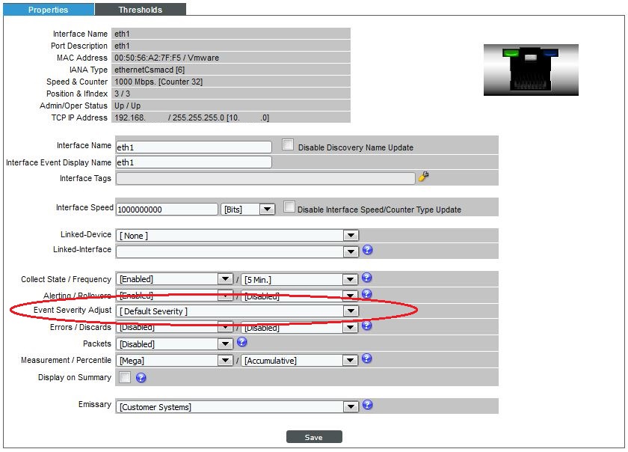Open Event Severity Adjust dropdown
The height and width of the screenshot is (452, 628).
click(x=237, y=311)
